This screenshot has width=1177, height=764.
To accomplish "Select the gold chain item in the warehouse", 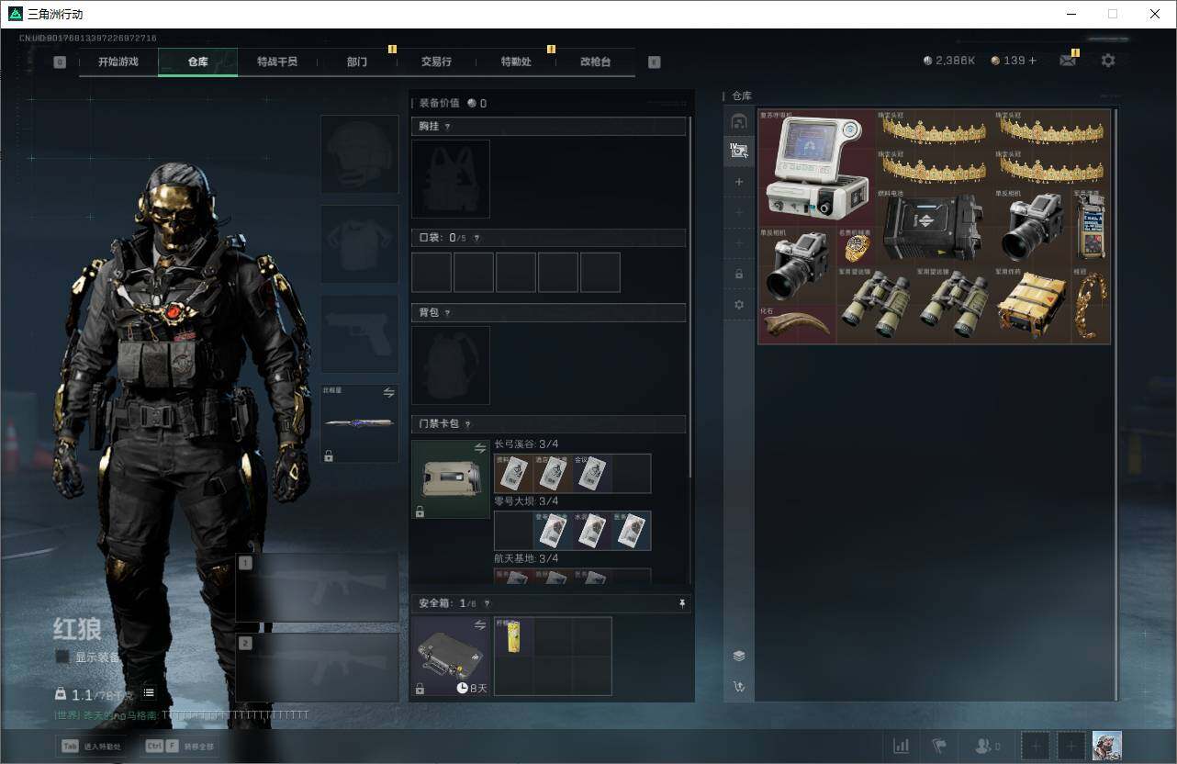I will 1092,306.
